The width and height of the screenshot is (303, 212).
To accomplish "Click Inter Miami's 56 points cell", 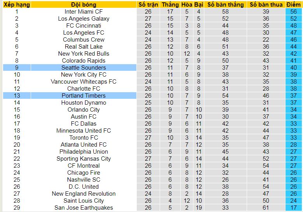I will point(293,12).
